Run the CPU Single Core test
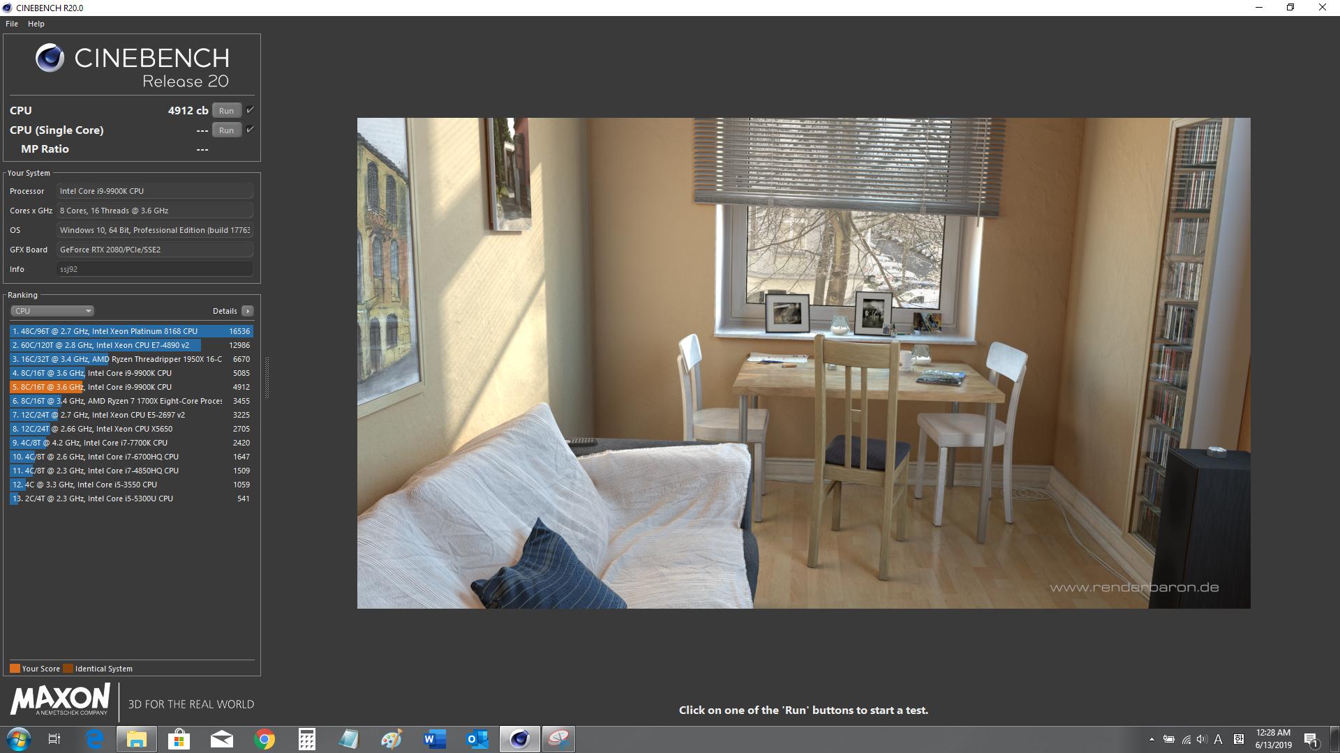1340x753 pixels. tap(226, 130)
